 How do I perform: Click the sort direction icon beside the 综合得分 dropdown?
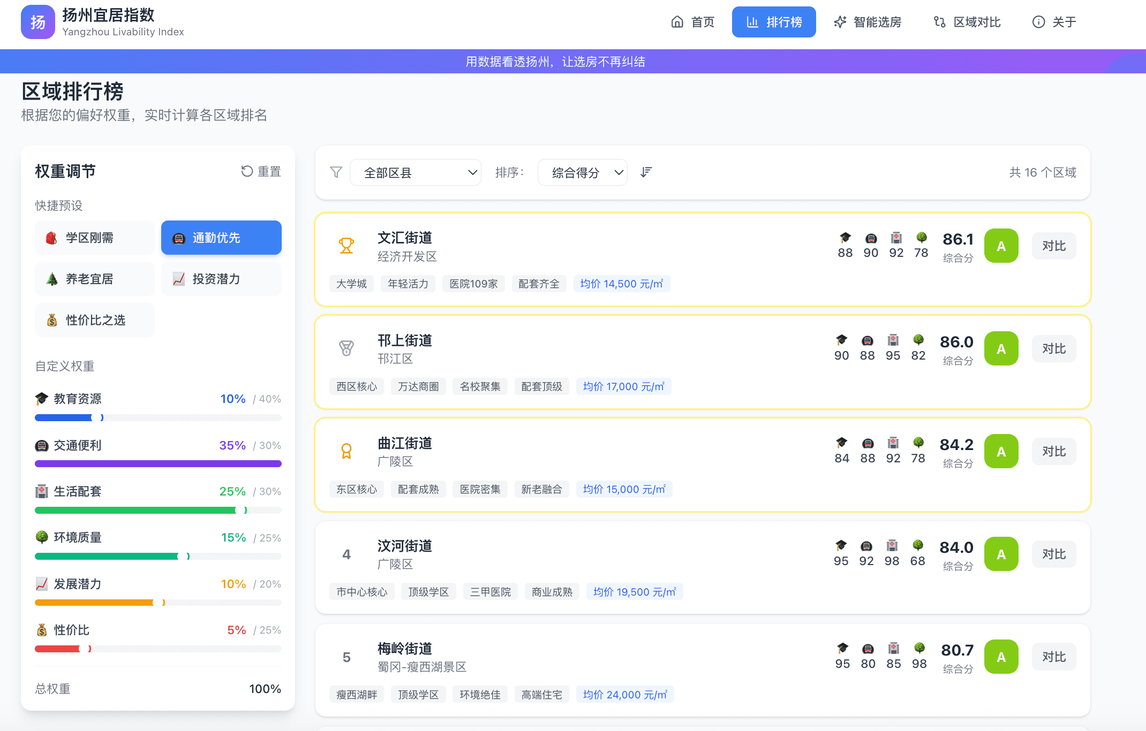[646, 172]
